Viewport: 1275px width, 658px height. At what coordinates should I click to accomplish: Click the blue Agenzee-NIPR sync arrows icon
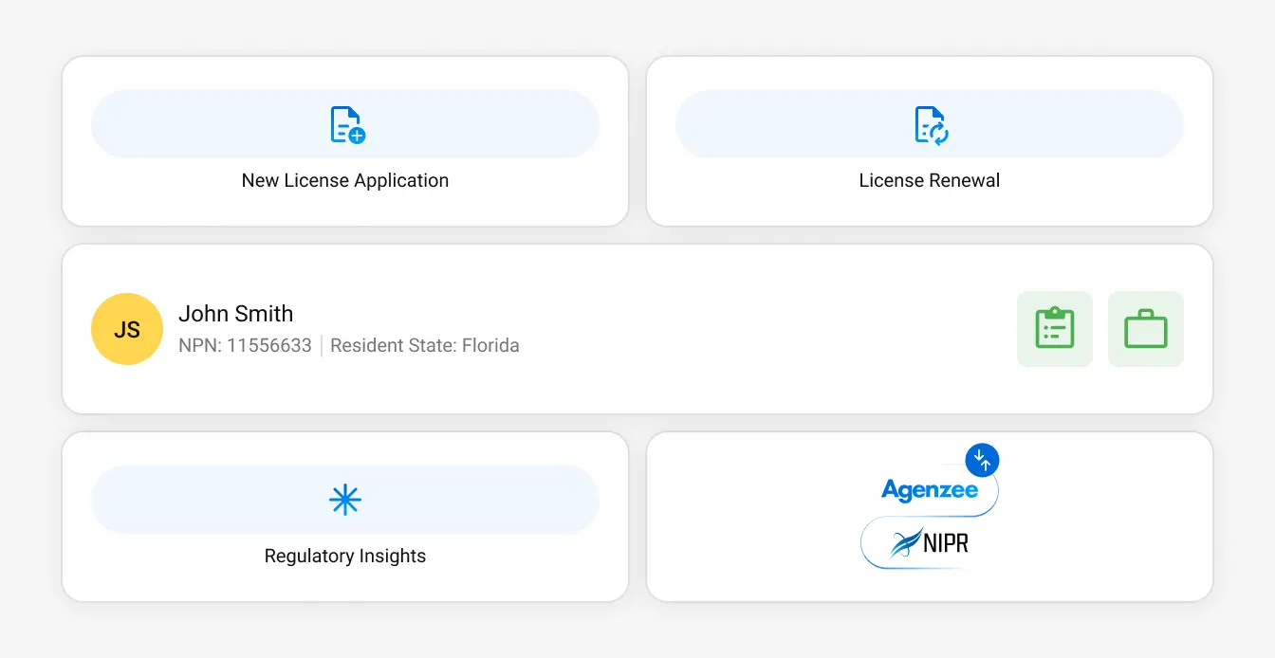983,460
